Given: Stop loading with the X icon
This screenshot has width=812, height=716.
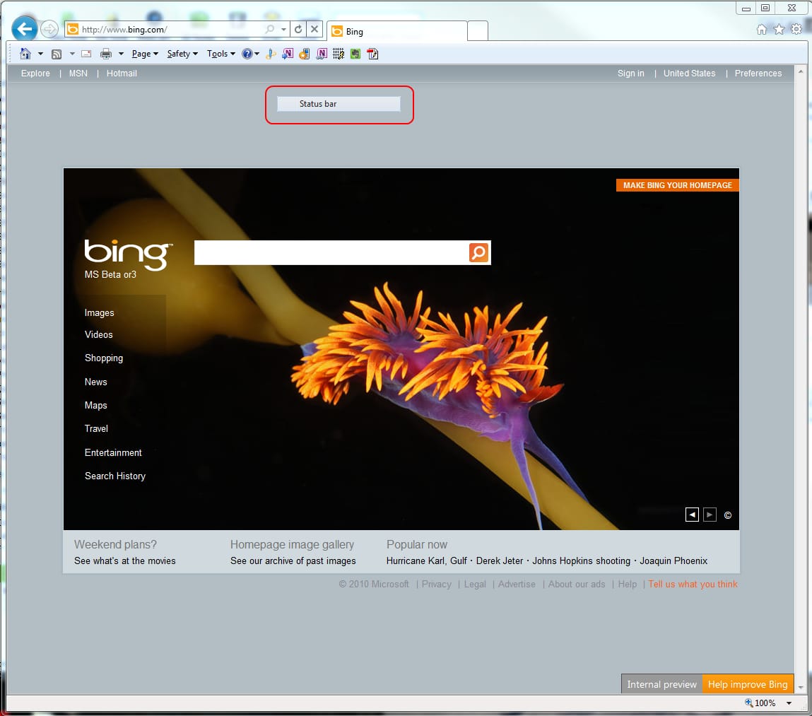Looking at the screenshot, I should pyautogui.click(x=314, y=29).
